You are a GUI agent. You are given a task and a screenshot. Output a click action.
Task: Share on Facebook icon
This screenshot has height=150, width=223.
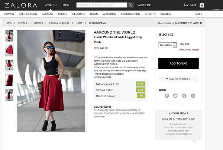[167, 96]
